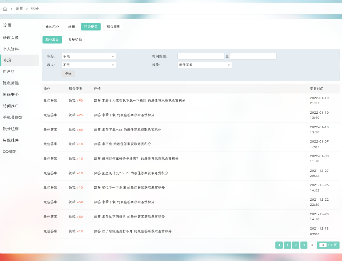This screenshot has width=342, height=261.
Task: Click the page number jump input box
Action: pos(323,245)
